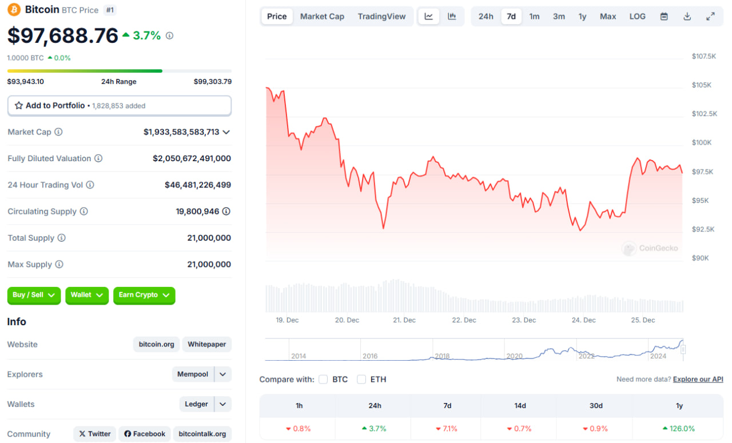Switch to line chart view icon
732x443 pixels.
(429, 17)
